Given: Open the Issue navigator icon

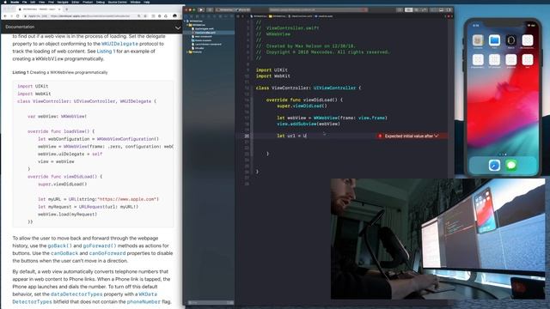Looking at the screenshot, I should (209, 16).
